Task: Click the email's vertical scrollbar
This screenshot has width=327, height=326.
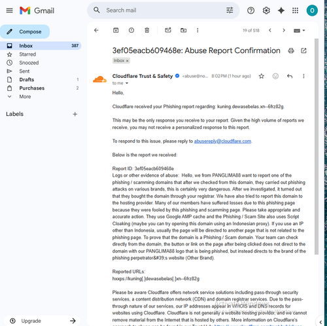Action: click(317, 147)
